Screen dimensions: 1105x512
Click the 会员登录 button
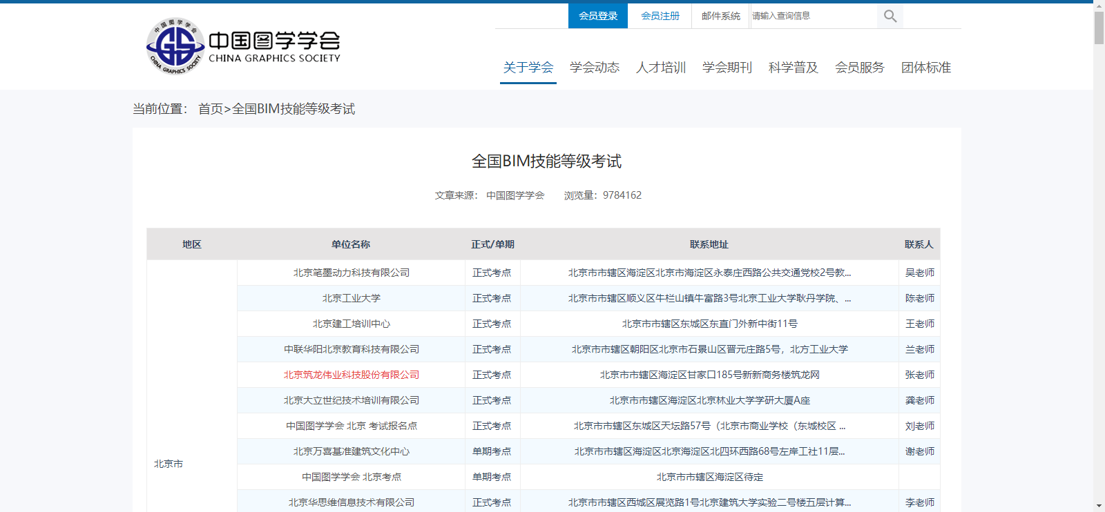(x=598, y=16)
